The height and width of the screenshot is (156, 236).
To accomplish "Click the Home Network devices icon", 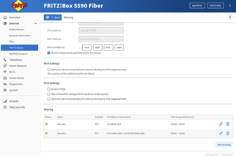I will 5,66.
